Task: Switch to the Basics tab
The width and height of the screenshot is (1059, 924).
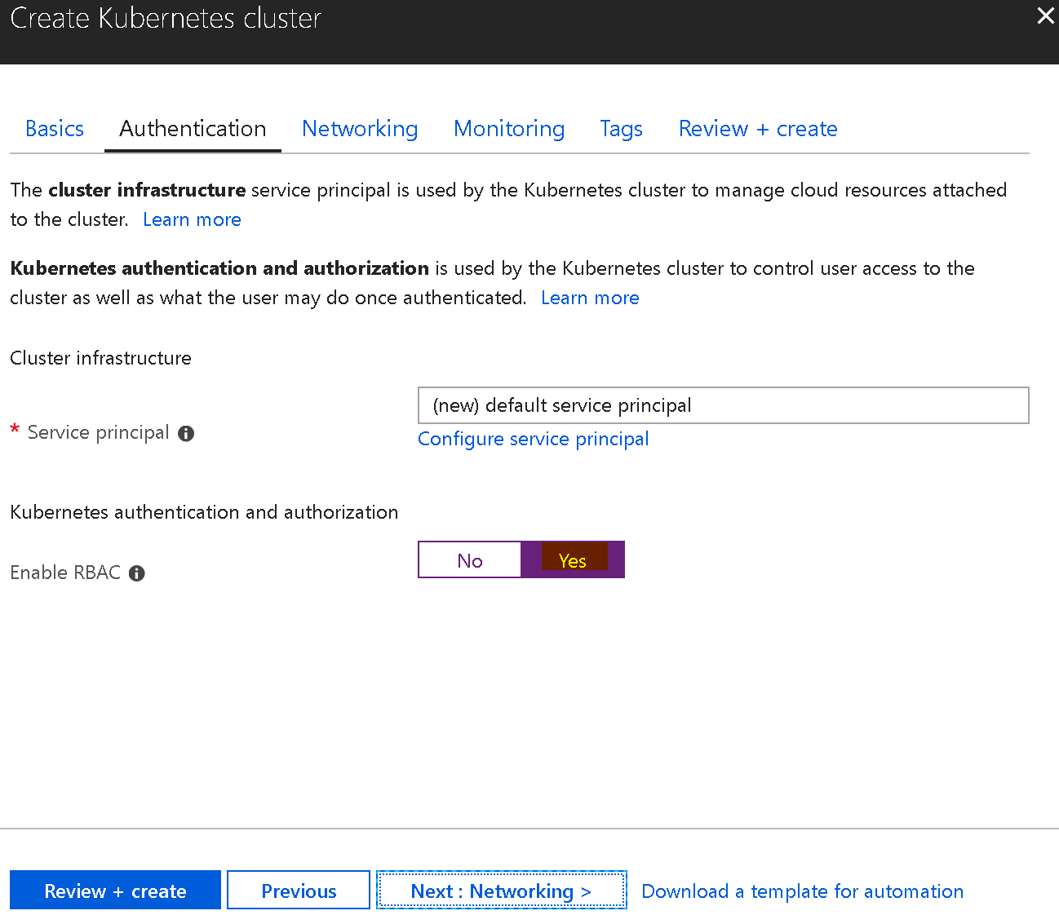Action: coord(55,129)
